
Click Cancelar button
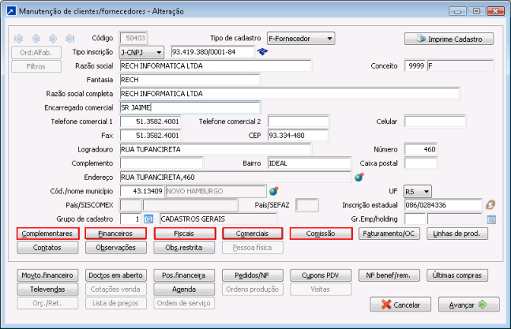[x=400, y=305]
